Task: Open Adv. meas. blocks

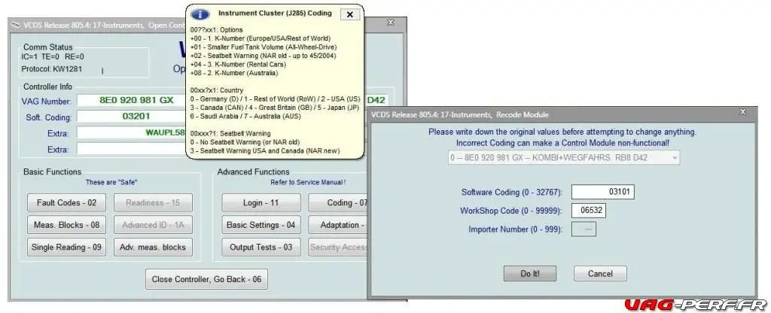Action: pos(153,247)
